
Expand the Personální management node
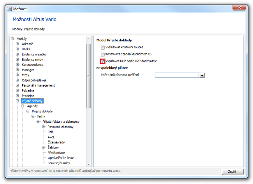[17, 85]
